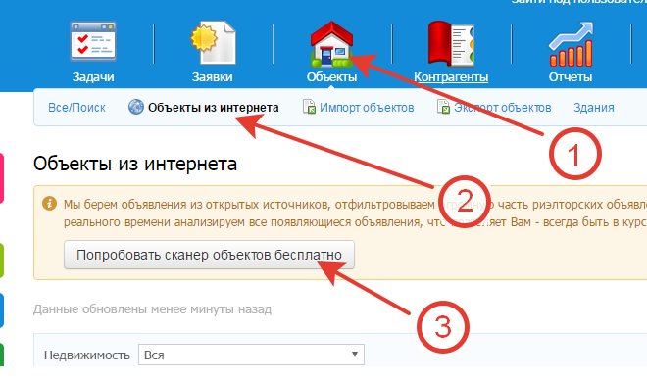
Task: Switch to the Все/Поиск subtab
Action: click(x=76, y=108)
